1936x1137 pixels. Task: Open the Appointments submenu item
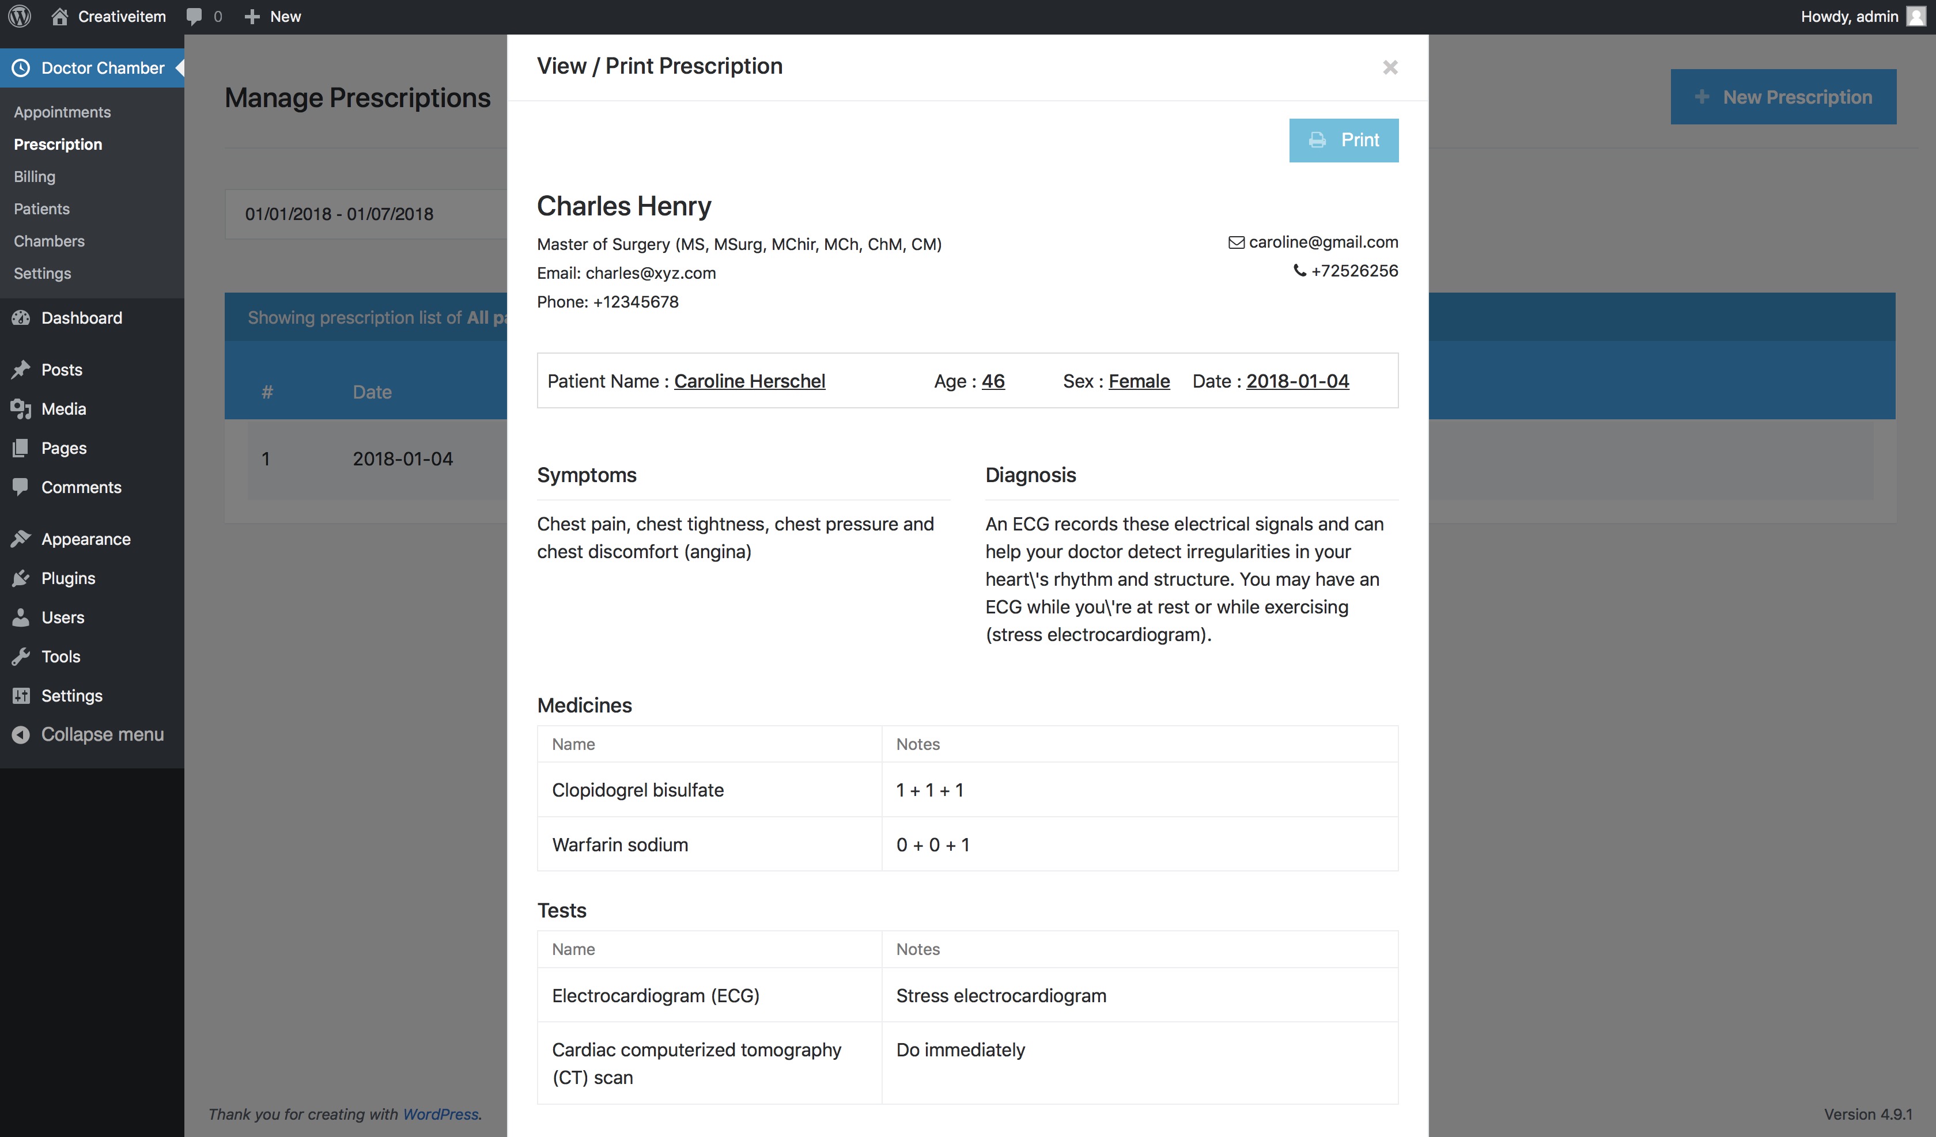(x=62, y=112)
